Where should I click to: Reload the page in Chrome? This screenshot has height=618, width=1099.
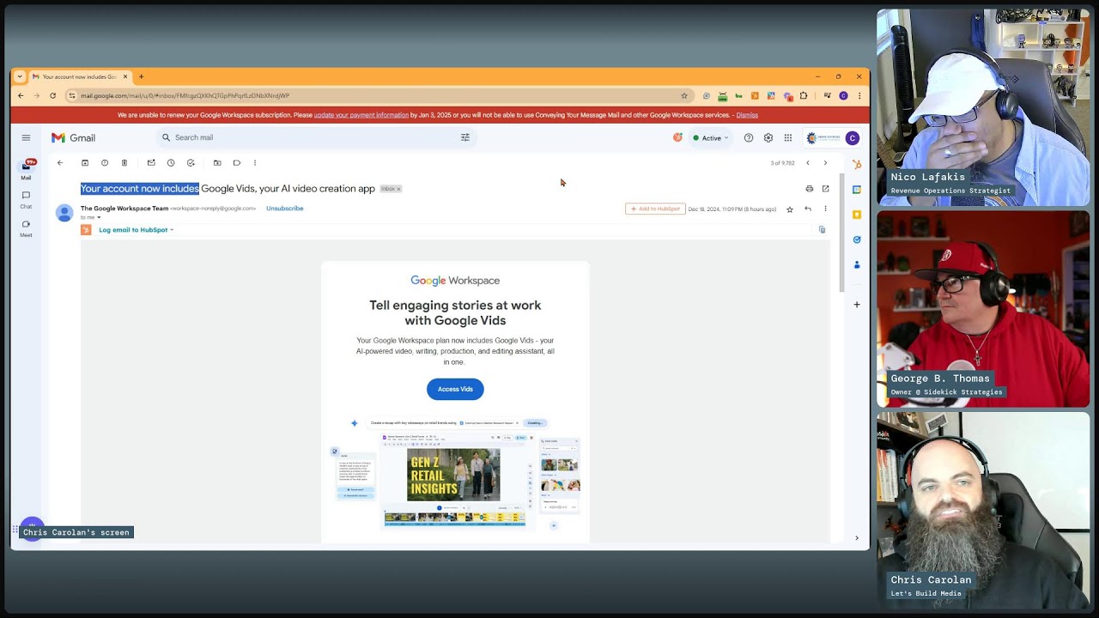pyautogui.click(x=53, y=95)
